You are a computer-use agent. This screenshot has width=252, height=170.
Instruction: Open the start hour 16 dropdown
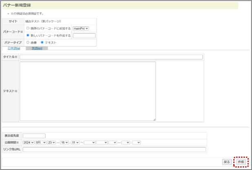point(64,142)
